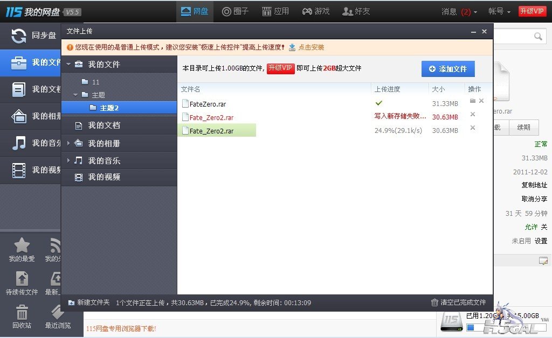The height and width of the screenshot is (338, 552).
Task: Click the 点击安装 install link
Action: point(311,47)
